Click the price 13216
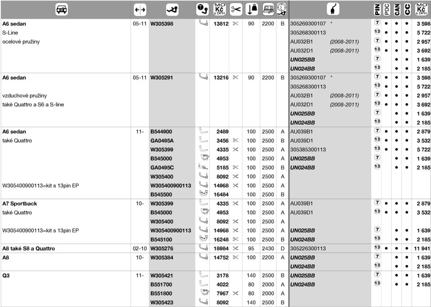This screenshot has height=307, width=431. 221,78
